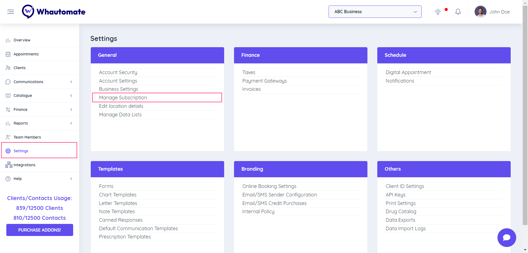528x253 pixels.
Task: Open the chat bubble widget
Action: [507, 238]
